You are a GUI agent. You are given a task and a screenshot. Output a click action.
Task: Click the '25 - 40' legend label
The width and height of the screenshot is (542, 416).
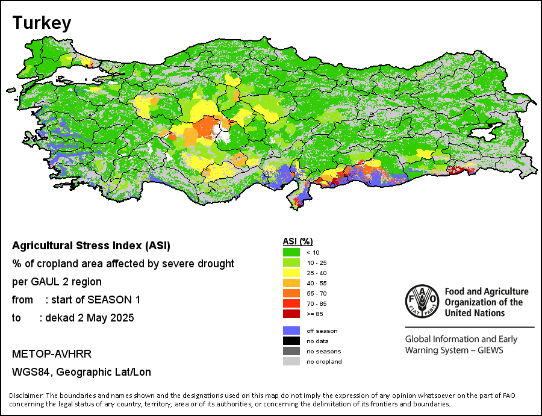tap(317, 273)
